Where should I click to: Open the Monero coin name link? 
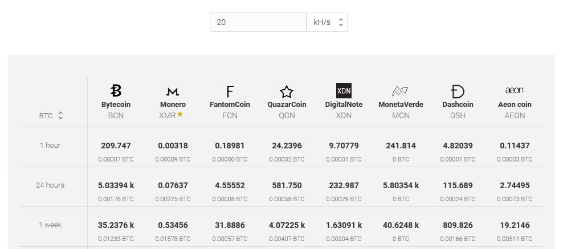pos(173,104)
